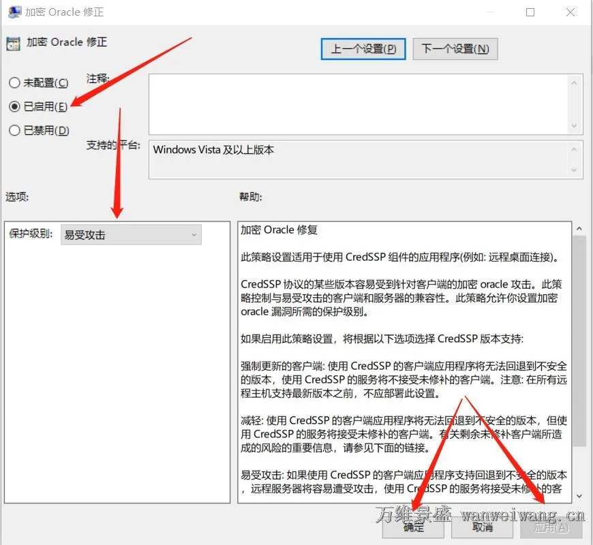593x545 pixels.
Task: Click the 取消 button
Action: pos(482,527)
